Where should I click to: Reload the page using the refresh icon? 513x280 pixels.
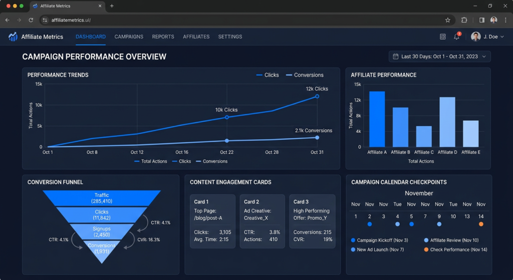pyautogui.click(x=31, y=20)
